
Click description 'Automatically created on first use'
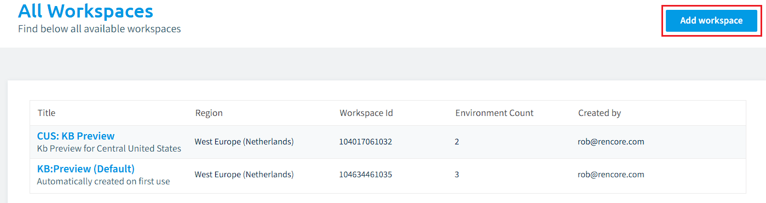tap(103, 181)
